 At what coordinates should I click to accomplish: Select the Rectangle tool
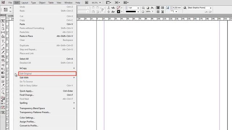(3, 60)
